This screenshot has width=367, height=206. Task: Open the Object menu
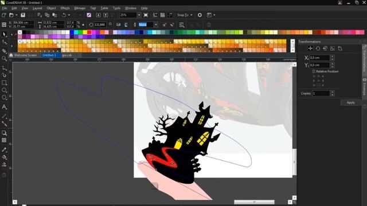[x=51, y=8]
